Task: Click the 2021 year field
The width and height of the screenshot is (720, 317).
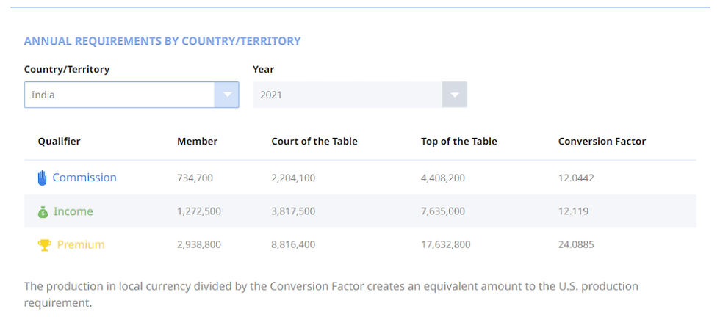Action: click(348, 95)
